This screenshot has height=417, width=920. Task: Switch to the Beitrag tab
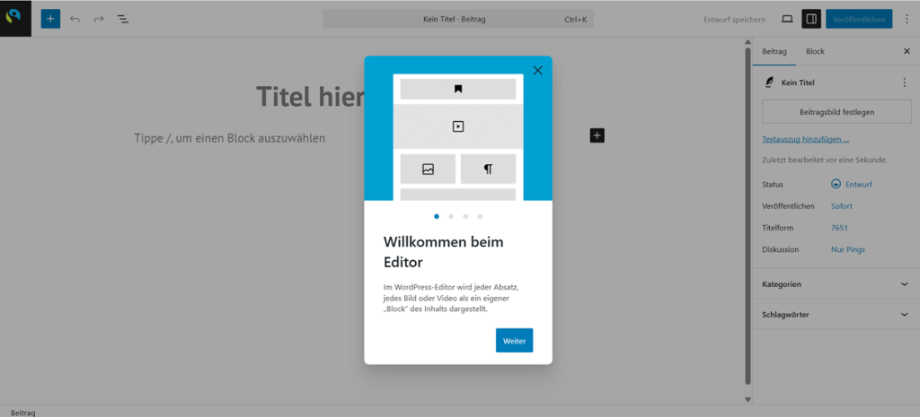pyautogui.click(x=774, y=51)
